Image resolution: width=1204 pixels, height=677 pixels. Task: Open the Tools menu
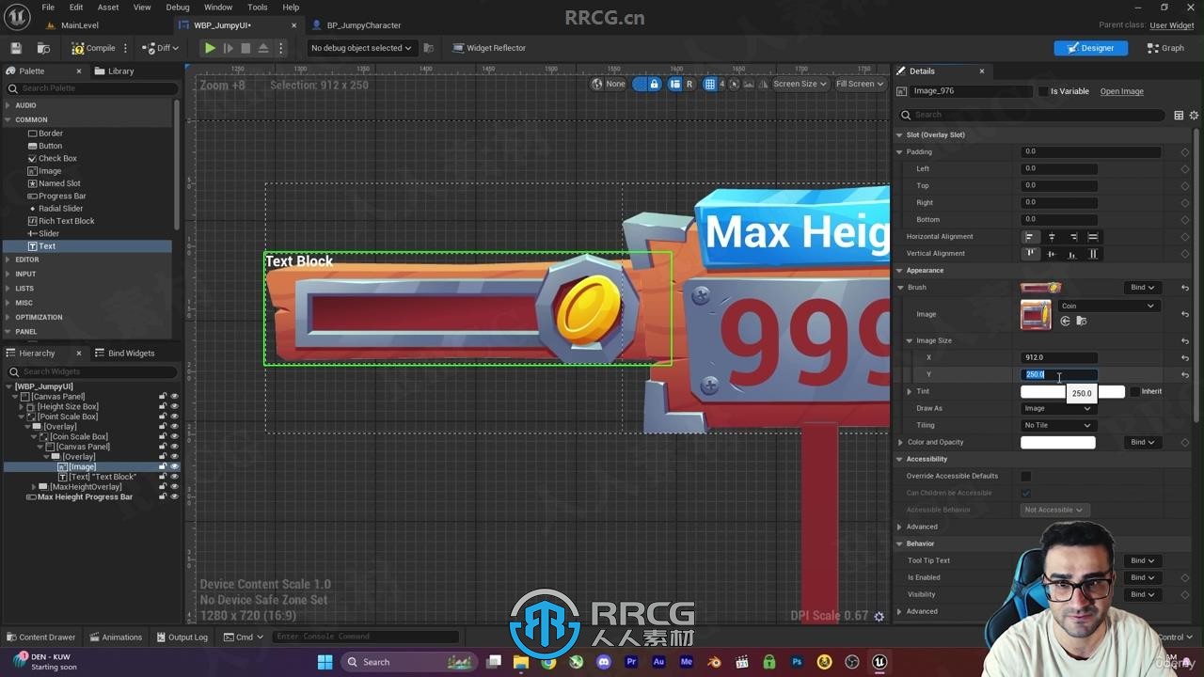click(x=258, y=8)
